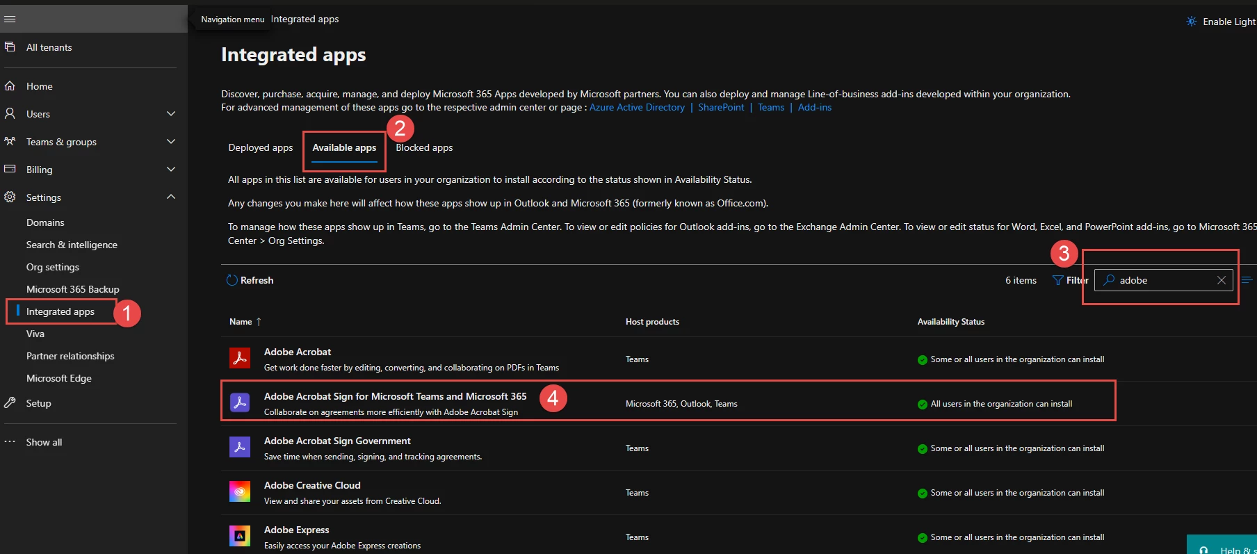Click 'Microsoft 365, Outlook, Teams' host cell

(681, 404)
